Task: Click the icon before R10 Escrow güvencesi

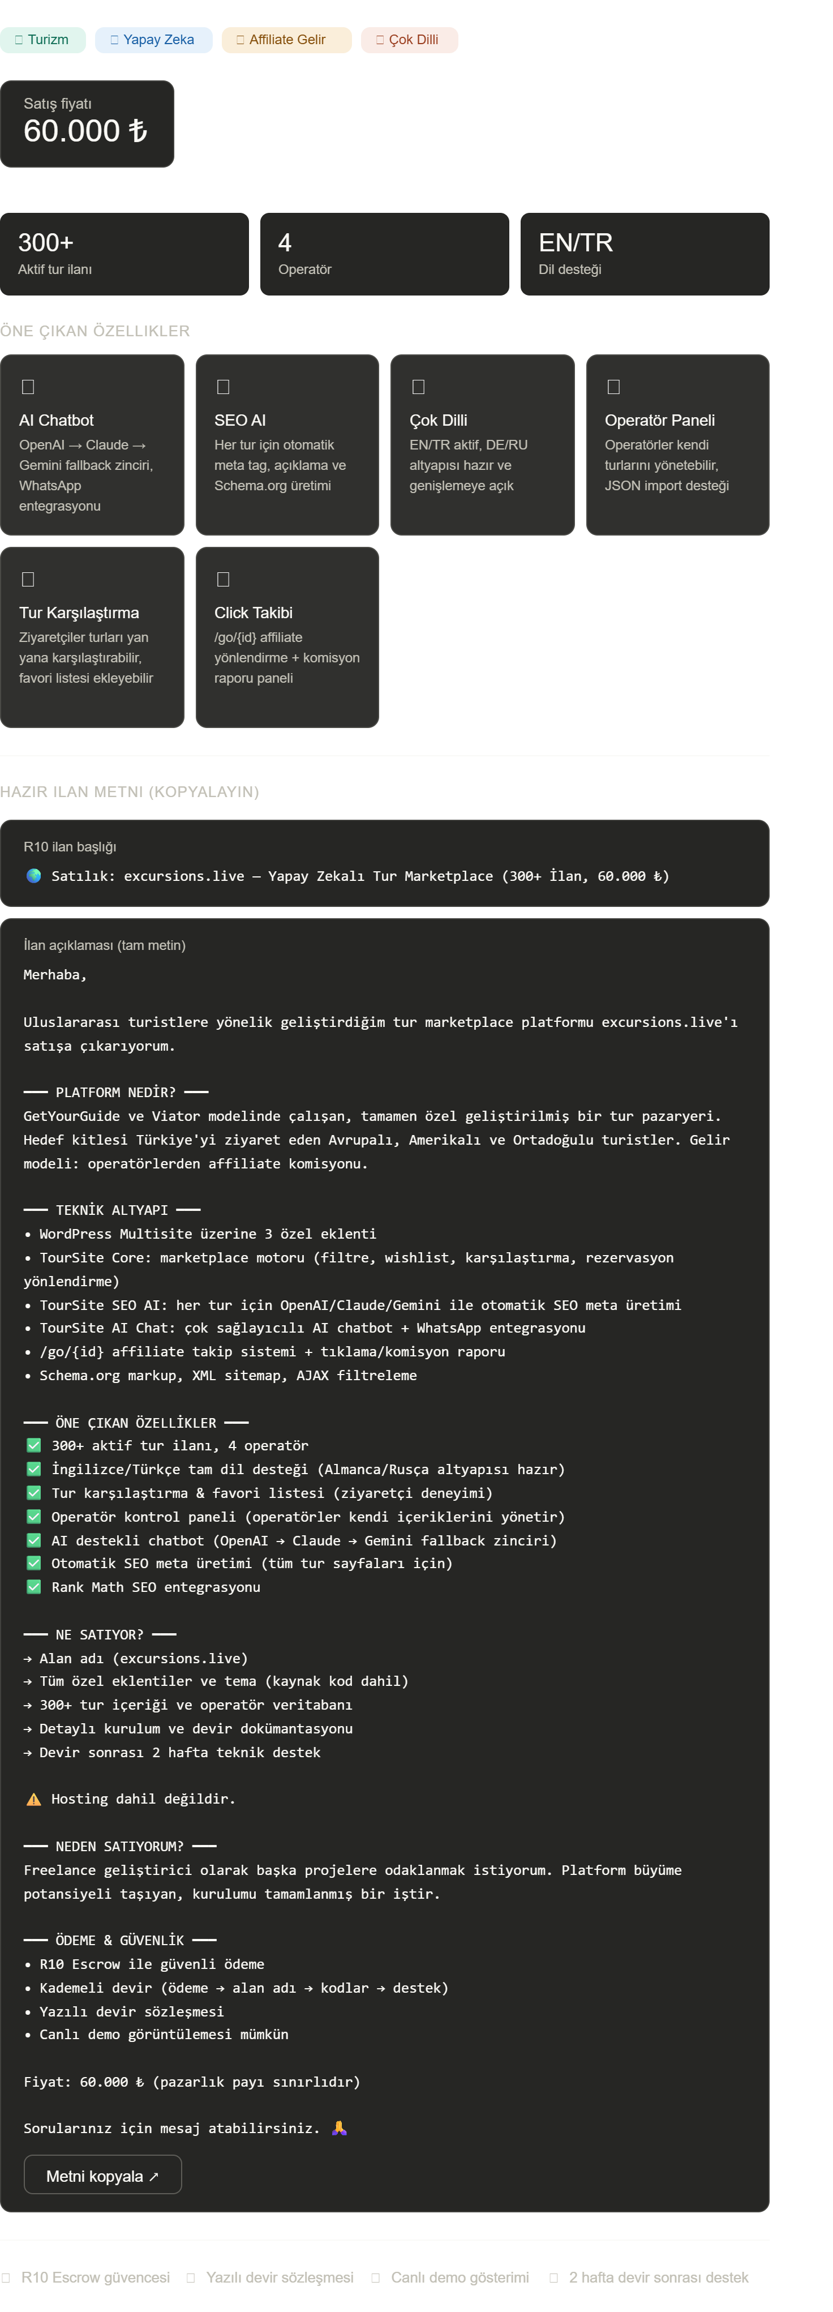Action: [6, 2277]
